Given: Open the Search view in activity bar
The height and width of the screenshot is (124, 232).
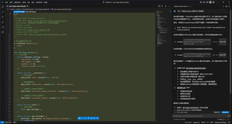Looking at the screenshot, I should [x=3, y=12].
